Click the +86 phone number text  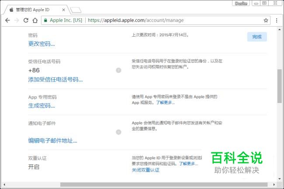coord(34,70)
